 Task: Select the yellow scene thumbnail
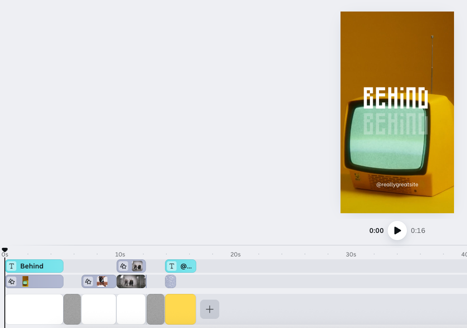tap(180, 309)
